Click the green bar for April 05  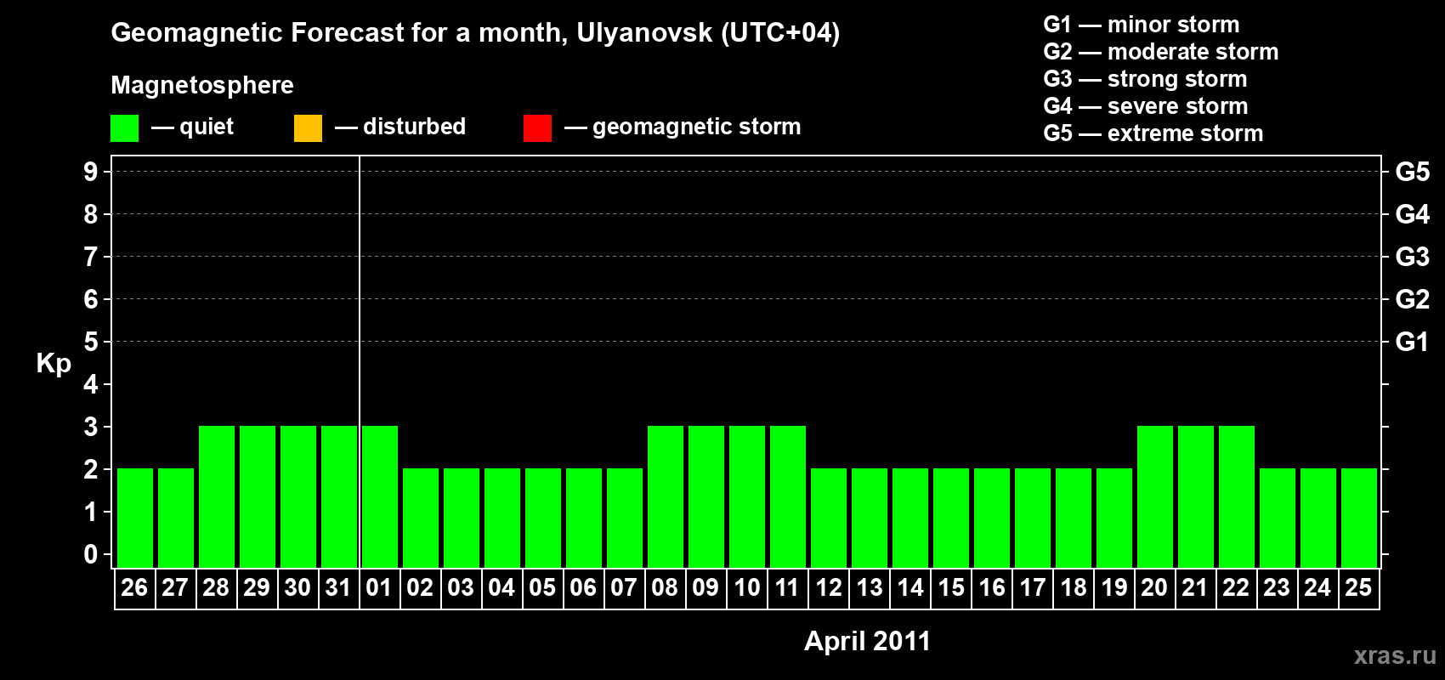click(x=543, y=518)
